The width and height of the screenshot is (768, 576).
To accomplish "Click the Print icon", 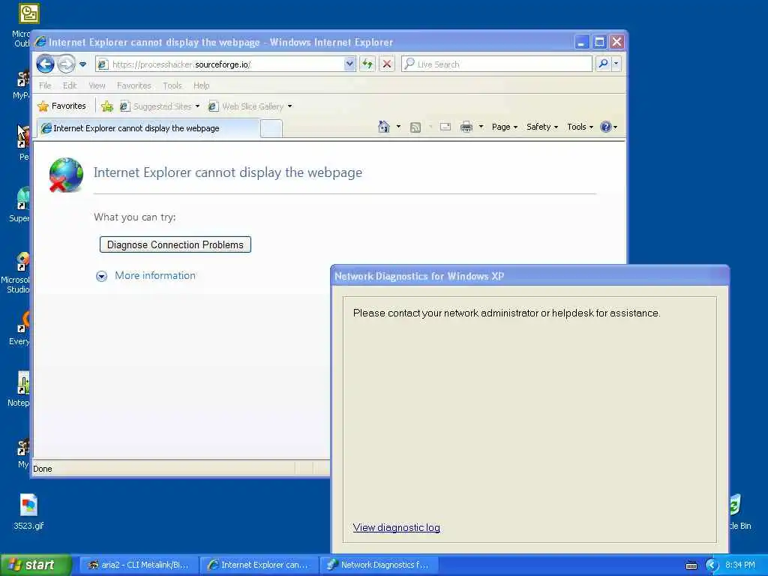I will [x=466, y=127].
